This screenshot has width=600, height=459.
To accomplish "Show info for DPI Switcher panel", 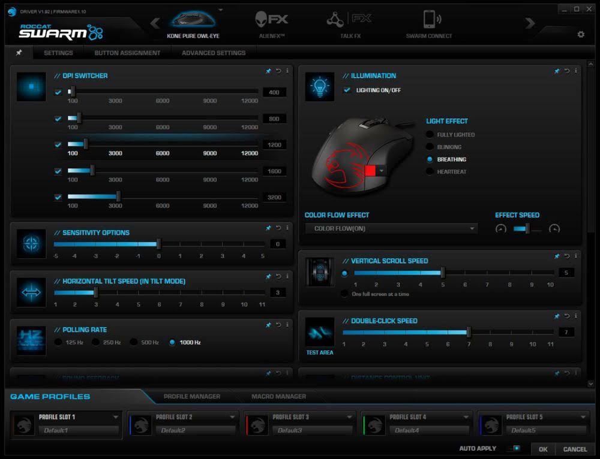I will click(287, 71).
